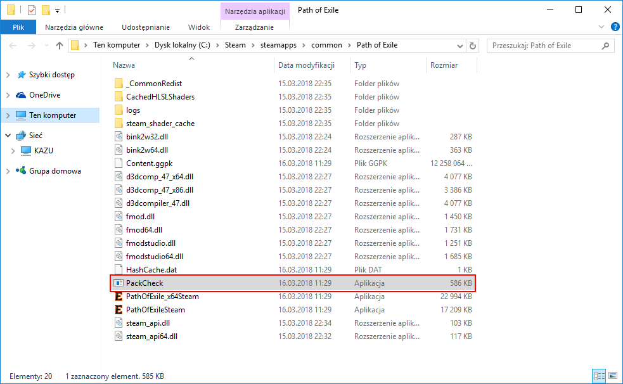Image resolution: width=623 pixels, height=384 pixels.
Task: Expand the ribbon with the chevron
Action: [x=601, y=27]
